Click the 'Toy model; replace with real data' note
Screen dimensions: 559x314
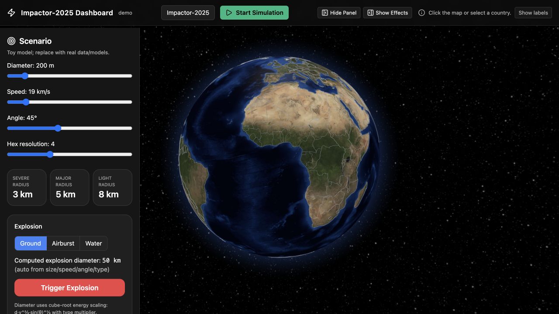pyautogui.click(x=58, y=52)
